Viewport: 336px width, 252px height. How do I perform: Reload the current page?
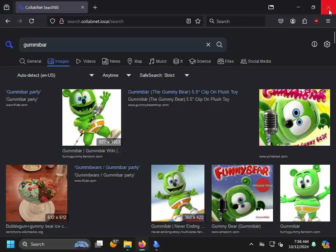(31, 21)
